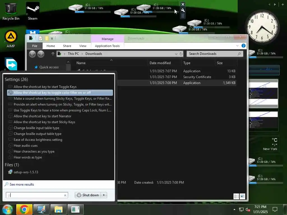Select the Manage contextual tab
The width and height of the screenshot is (287, 215).
click(108, 39)
